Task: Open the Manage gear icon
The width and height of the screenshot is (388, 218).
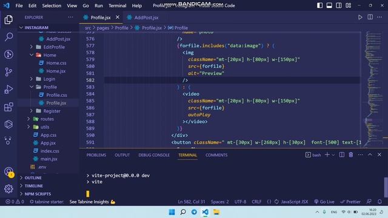Action: pos(8,189)
